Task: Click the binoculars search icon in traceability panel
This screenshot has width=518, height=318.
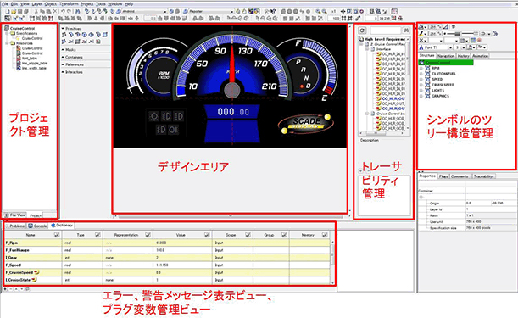Action: point(406,31)
